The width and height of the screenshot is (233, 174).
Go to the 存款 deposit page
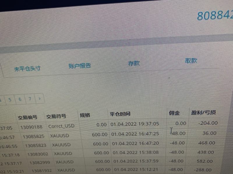[x=134, y=63]
